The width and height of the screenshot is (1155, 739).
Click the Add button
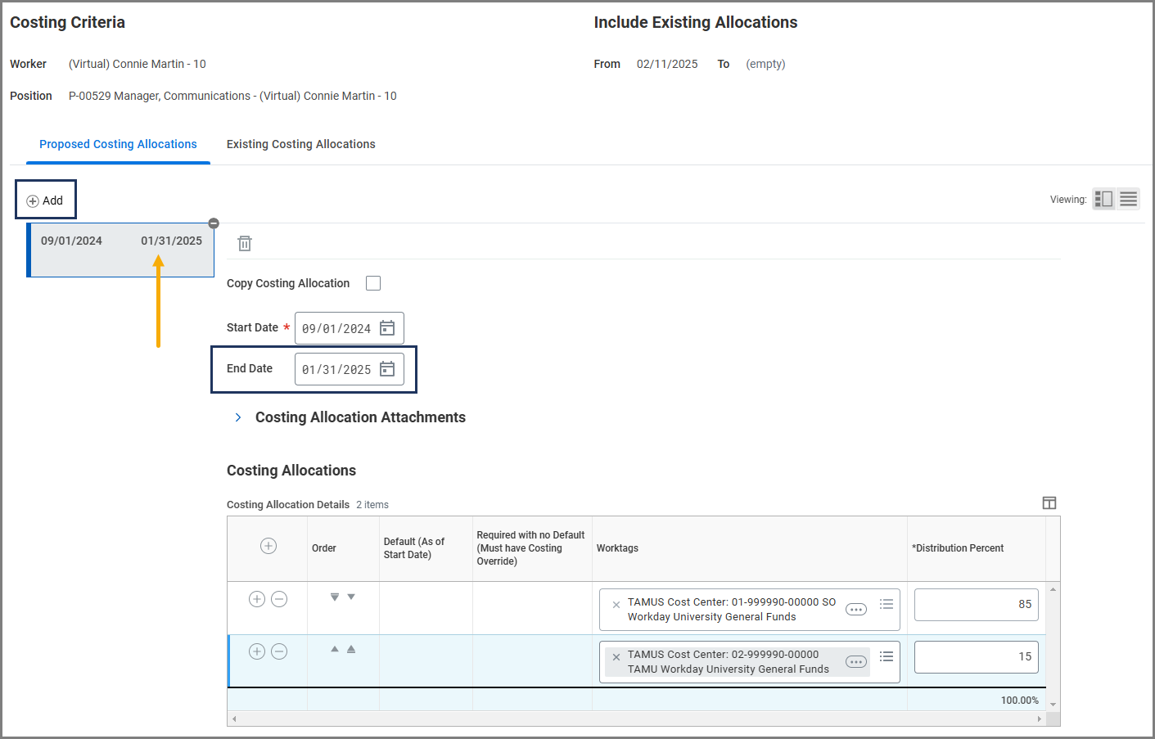(x=46, y=201)
